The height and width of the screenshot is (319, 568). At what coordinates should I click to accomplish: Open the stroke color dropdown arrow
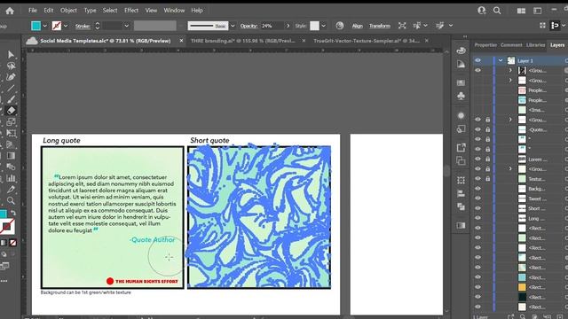(x=66, y=26)
